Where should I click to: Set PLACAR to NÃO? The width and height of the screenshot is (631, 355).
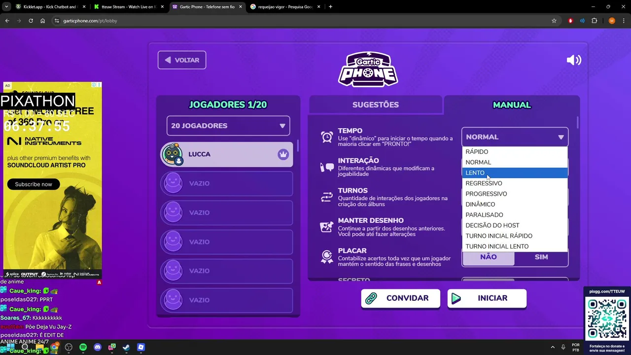click(x=489, y=257)
